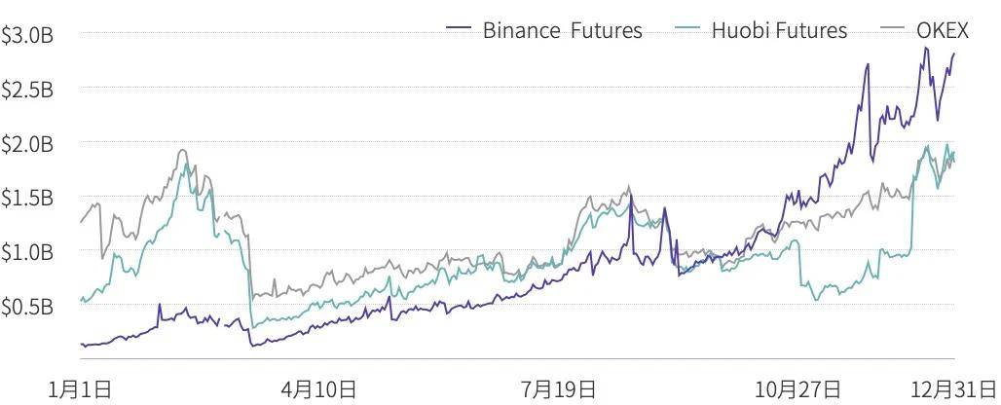Select the $3.0B y-axis label

coord(27,36)
